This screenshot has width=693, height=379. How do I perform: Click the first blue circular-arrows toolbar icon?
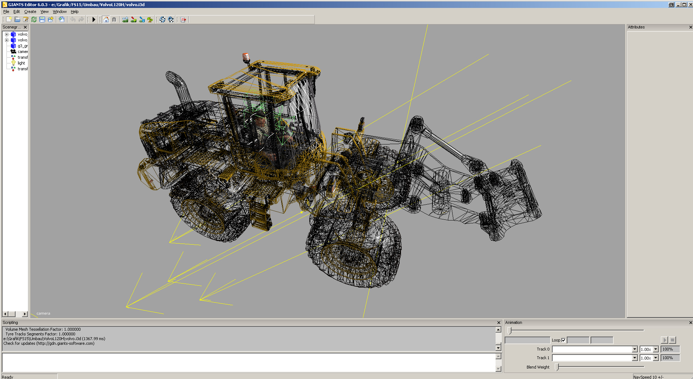162,19
